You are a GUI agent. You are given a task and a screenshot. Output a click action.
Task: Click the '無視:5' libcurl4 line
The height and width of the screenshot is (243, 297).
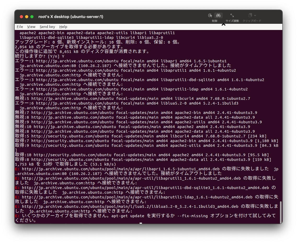[x=133, y=99]
